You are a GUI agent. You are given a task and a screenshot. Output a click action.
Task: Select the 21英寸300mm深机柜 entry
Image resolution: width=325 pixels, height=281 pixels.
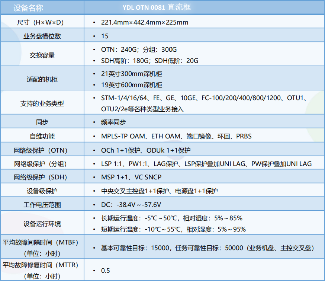[x=132, y=74]
